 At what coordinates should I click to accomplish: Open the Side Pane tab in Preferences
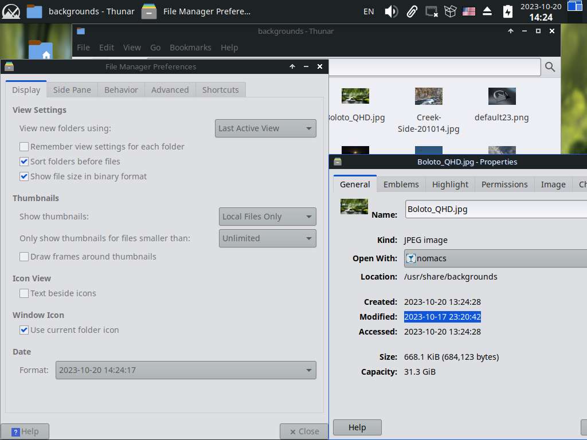tap(72, 90)
